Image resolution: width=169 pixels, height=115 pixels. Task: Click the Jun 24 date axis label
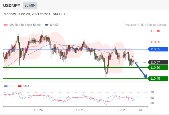pos(38,110)
